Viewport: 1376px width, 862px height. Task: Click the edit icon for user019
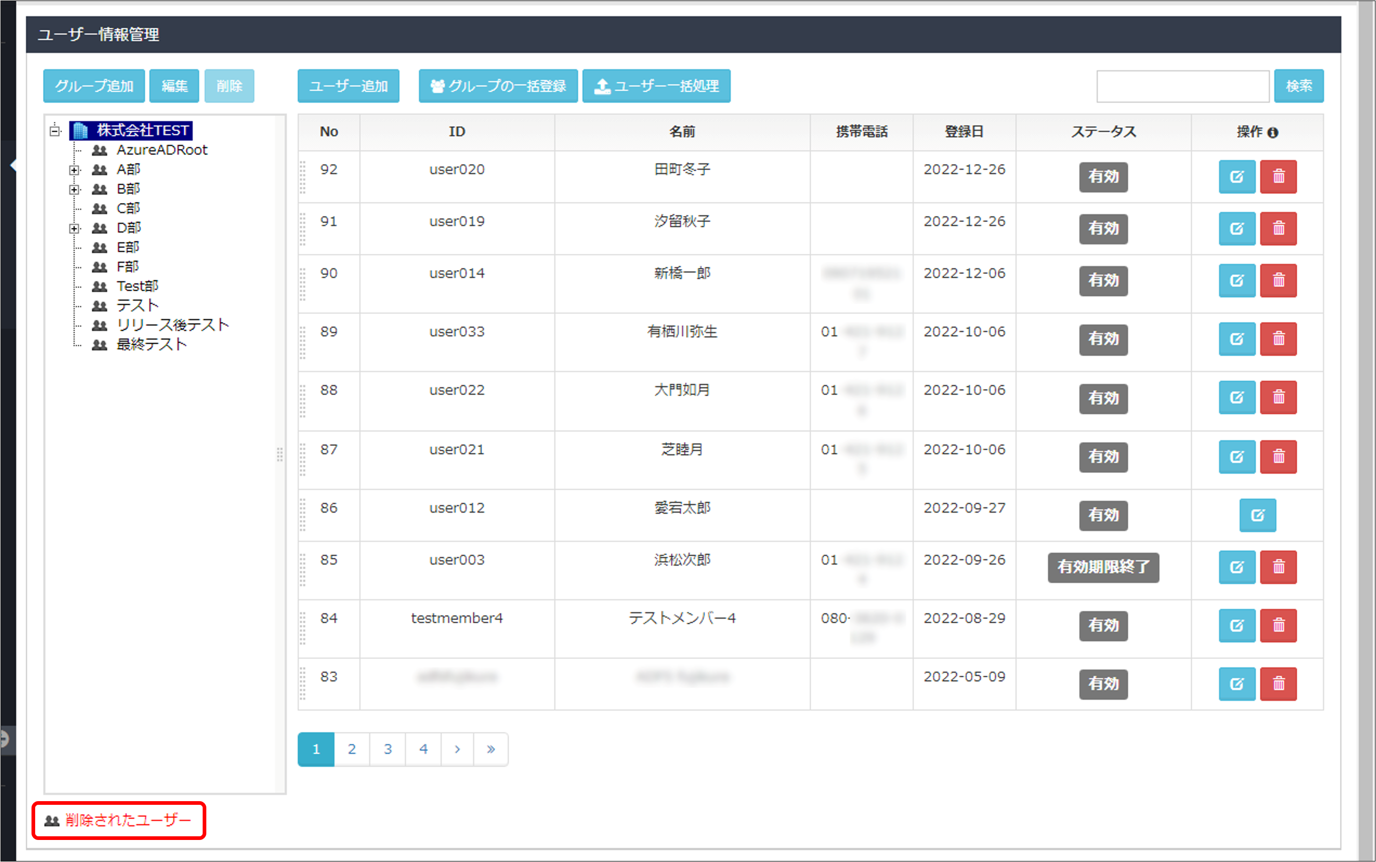(1237, 229)
